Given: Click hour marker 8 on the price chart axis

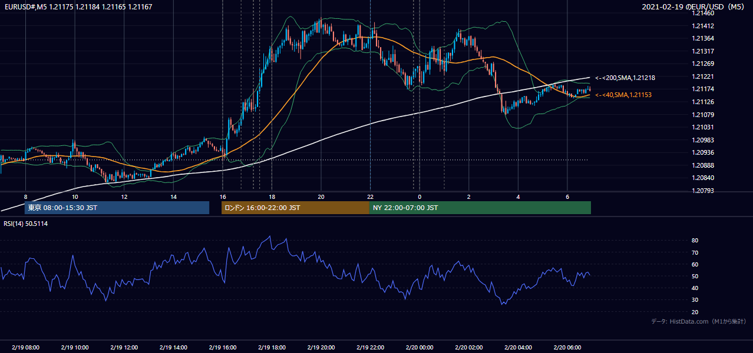Looking at the screenshot, I should click(25, 197).
